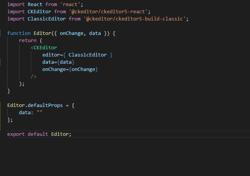Click the 'data: ""' default prop line
250x176 pixels.
click(x=30, y=113)
